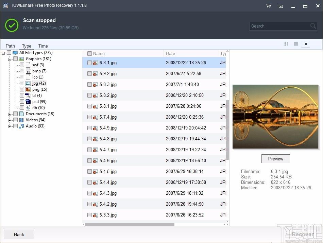Select the 5.4.6.jpg file row
Viewport: 323px width, 243px height.
coord(154,161)
